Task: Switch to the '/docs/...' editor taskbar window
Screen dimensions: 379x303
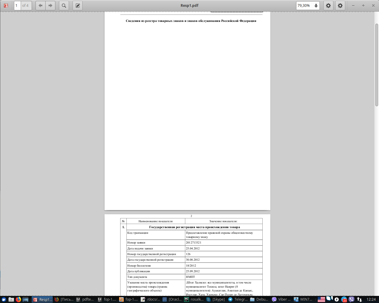Action: (x=150, y=299)
